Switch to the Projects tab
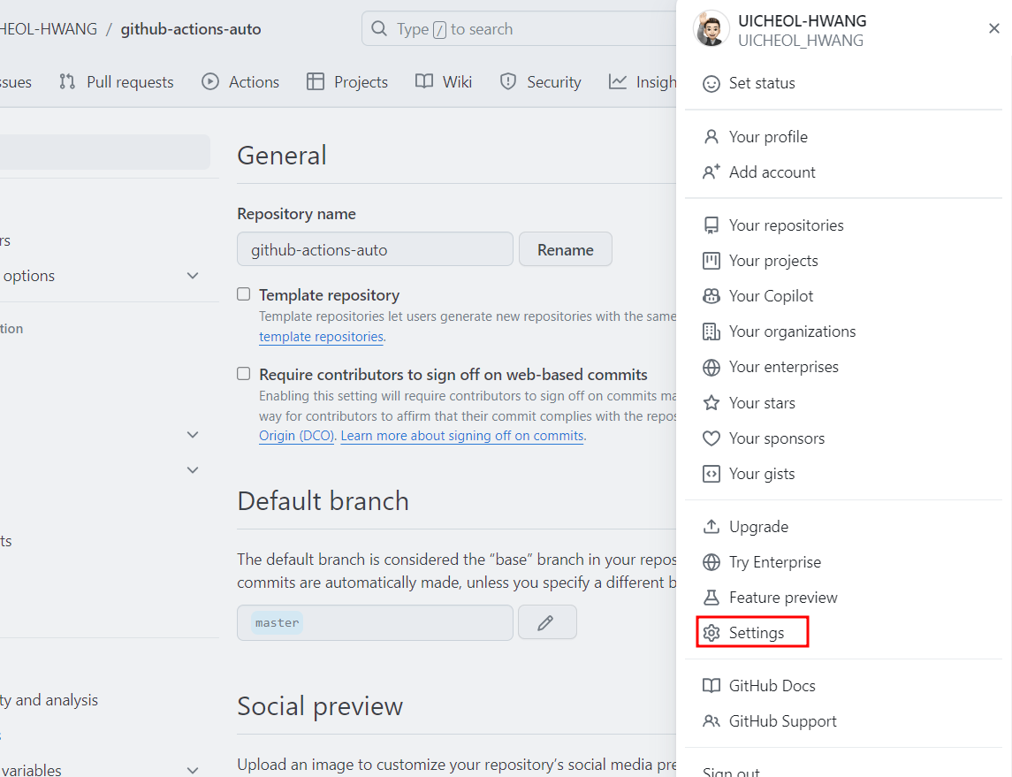 347,82
